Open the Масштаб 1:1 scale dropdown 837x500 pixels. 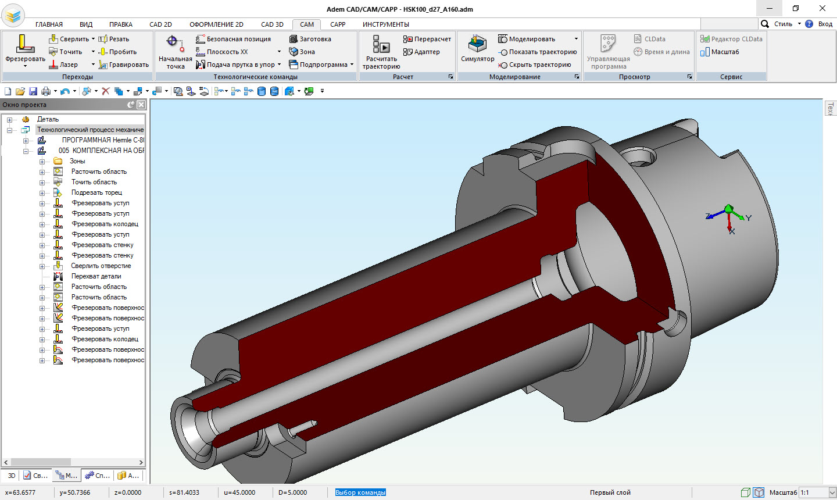(832, 492)
